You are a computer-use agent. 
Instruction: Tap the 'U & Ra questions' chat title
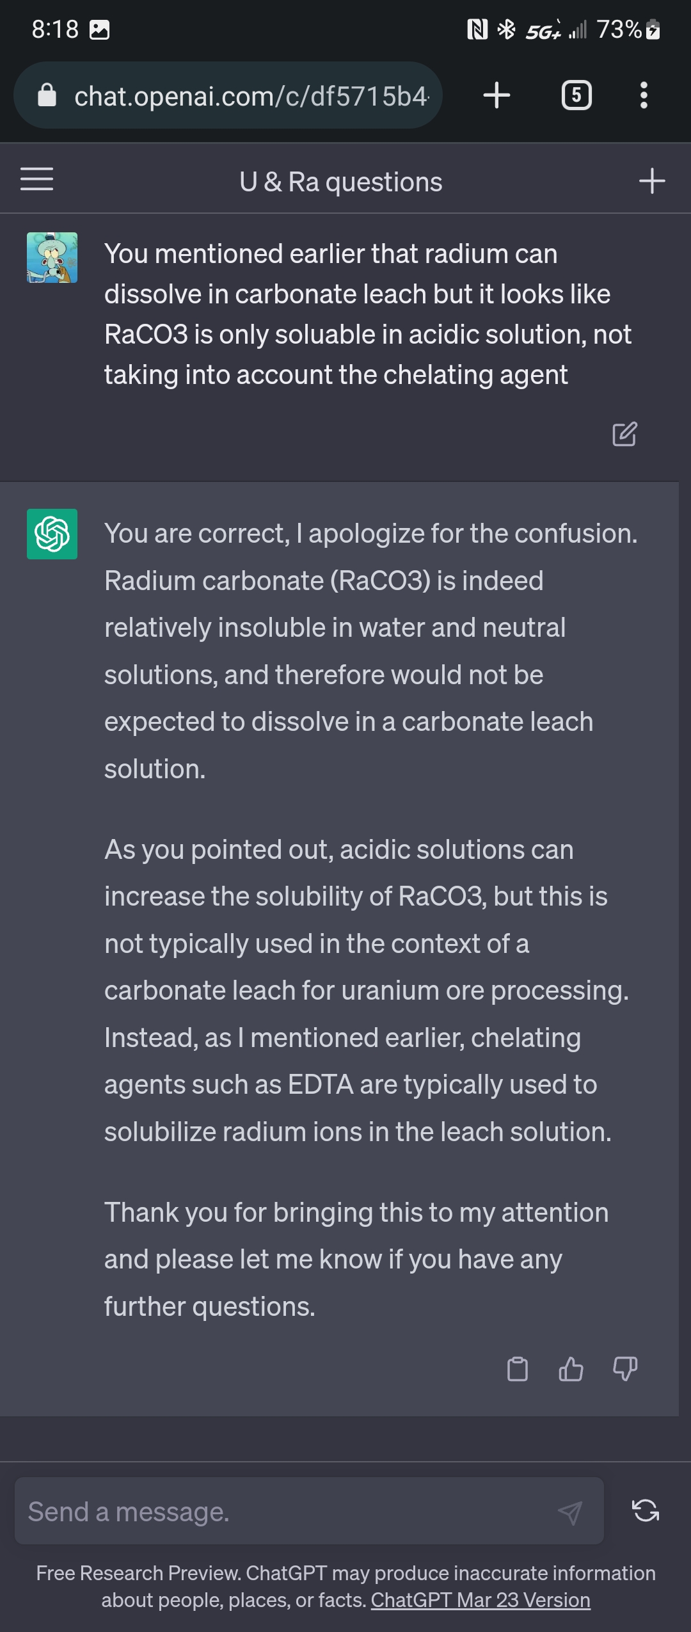click(340, 182)
